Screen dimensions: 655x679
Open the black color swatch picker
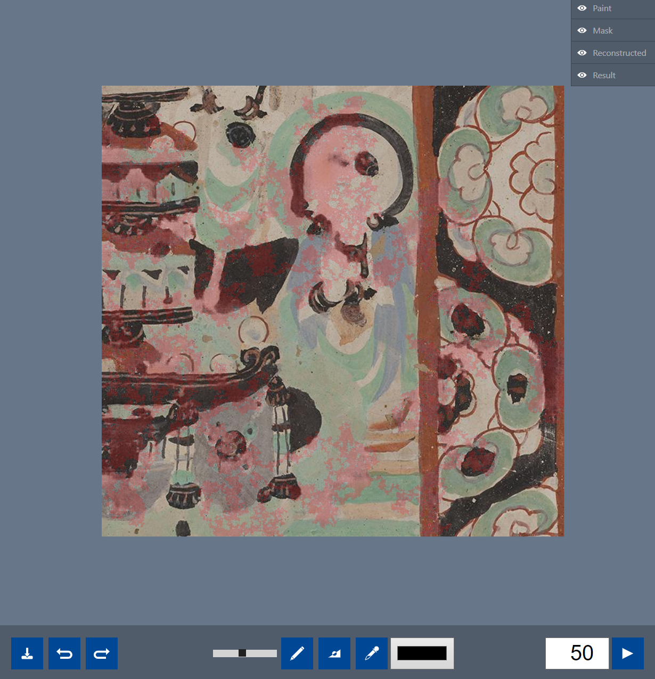click(422, 653)
